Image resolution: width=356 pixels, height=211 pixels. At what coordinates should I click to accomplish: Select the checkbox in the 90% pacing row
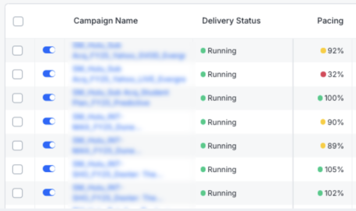(x=18, y=122)
